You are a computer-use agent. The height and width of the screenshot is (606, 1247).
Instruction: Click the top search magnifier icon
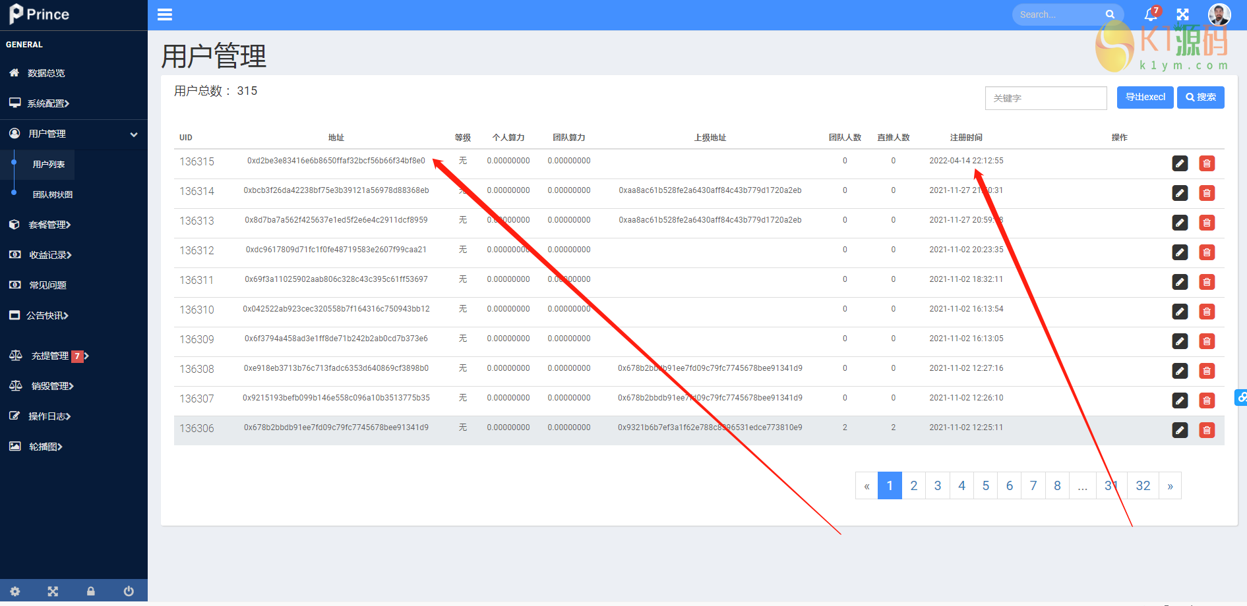(1110, 14)
